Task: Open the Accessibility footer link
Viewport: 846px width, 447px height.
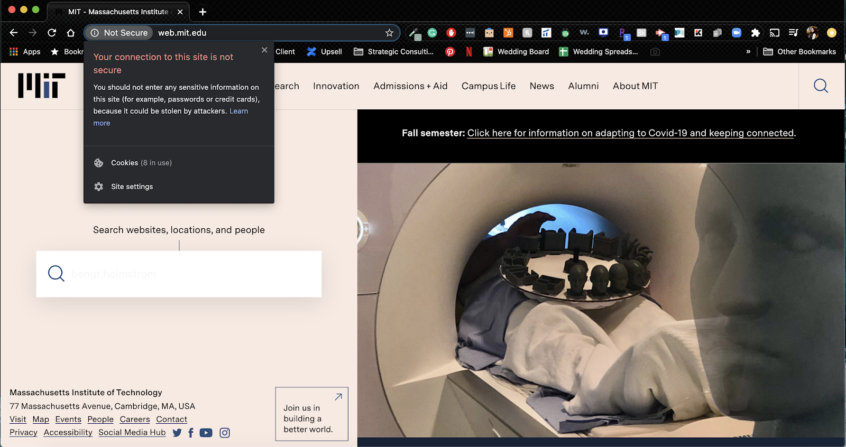Action: click(68, 433)
